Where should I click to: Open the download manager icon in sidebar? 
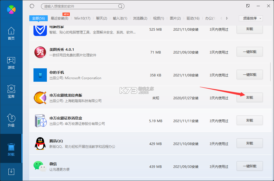(11, 172)
